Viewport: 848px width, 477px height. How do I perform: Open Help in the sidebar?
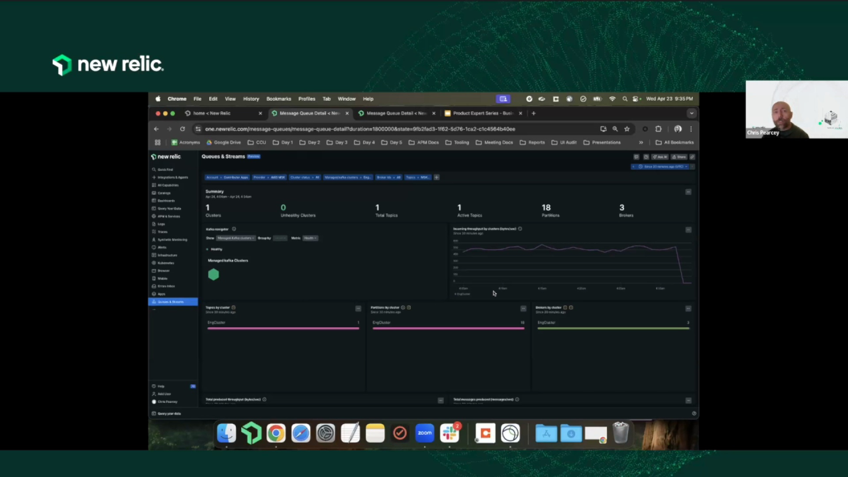pyautogui.click(x=158, y=386)
